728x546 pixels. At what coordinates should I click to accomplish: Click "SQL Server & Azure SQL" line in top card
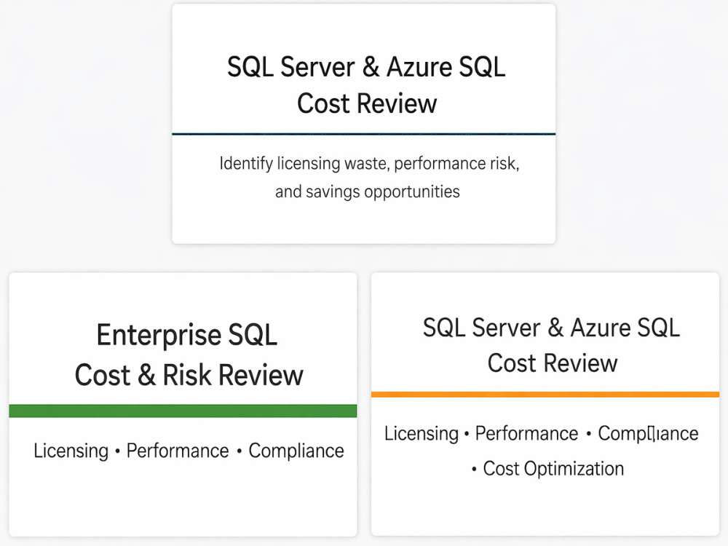366,67
